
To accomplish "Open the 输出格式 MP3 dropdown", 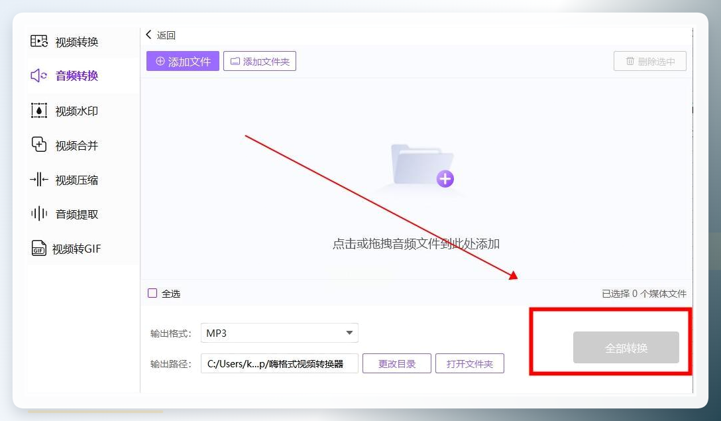I will pyautogui.click(x=280, y=333).
